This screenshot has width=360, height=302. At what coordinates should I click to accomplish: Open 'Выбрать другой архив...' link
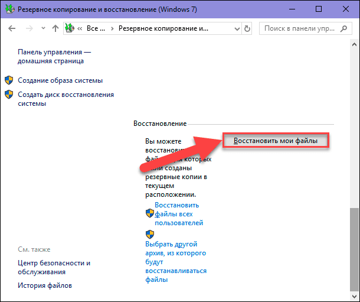click(x=176, y=262)
